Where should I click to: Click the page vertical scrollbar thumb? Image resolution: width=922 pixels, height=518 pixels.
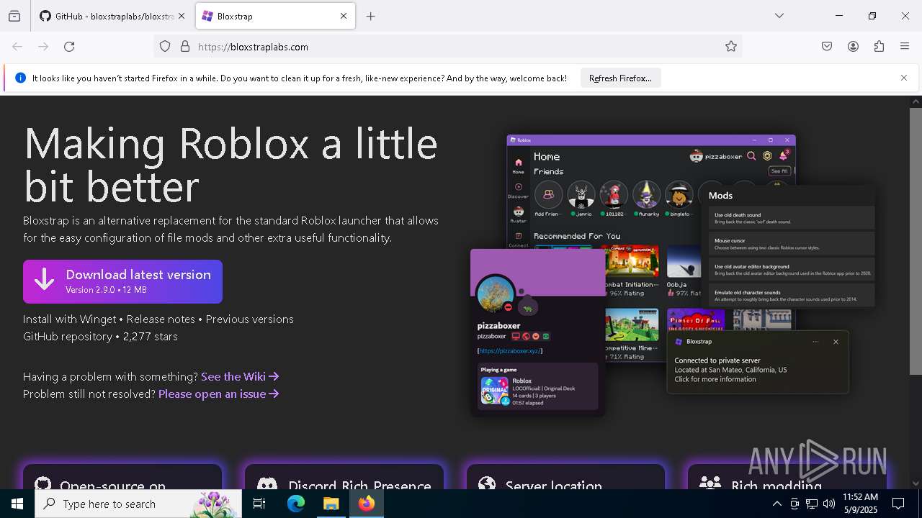[x=916, y=241]
